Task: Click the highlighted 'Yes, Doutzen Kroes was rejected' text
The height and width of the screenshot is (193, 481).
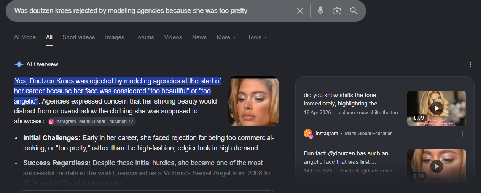Action: (118, 91)
